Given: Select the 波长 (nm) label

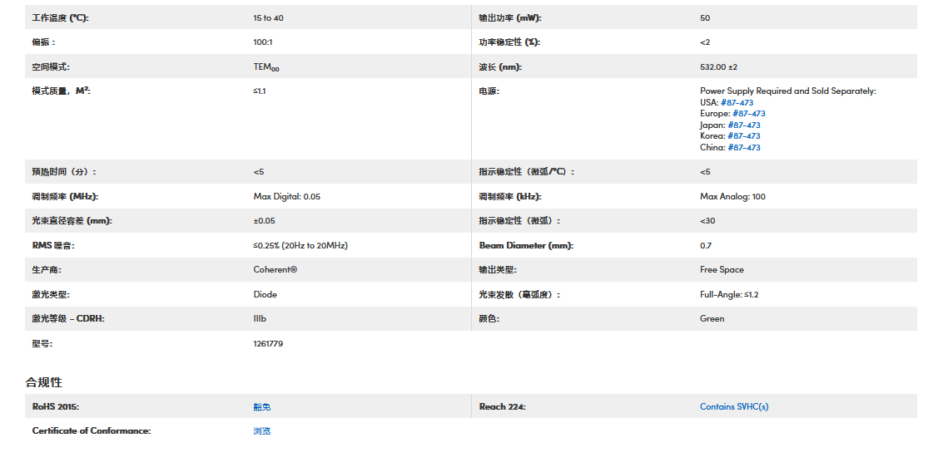Looking at the screenshot, I should click(x=500, y=67).
